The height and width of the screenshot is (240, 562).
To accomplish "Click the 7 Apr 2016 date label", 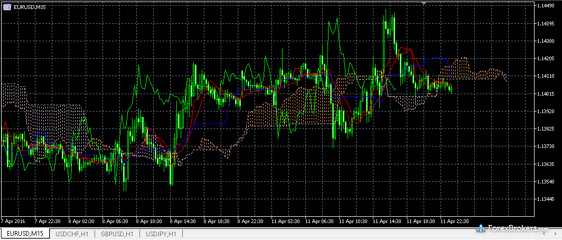I will pyautogui.click(x=13, y=221).
